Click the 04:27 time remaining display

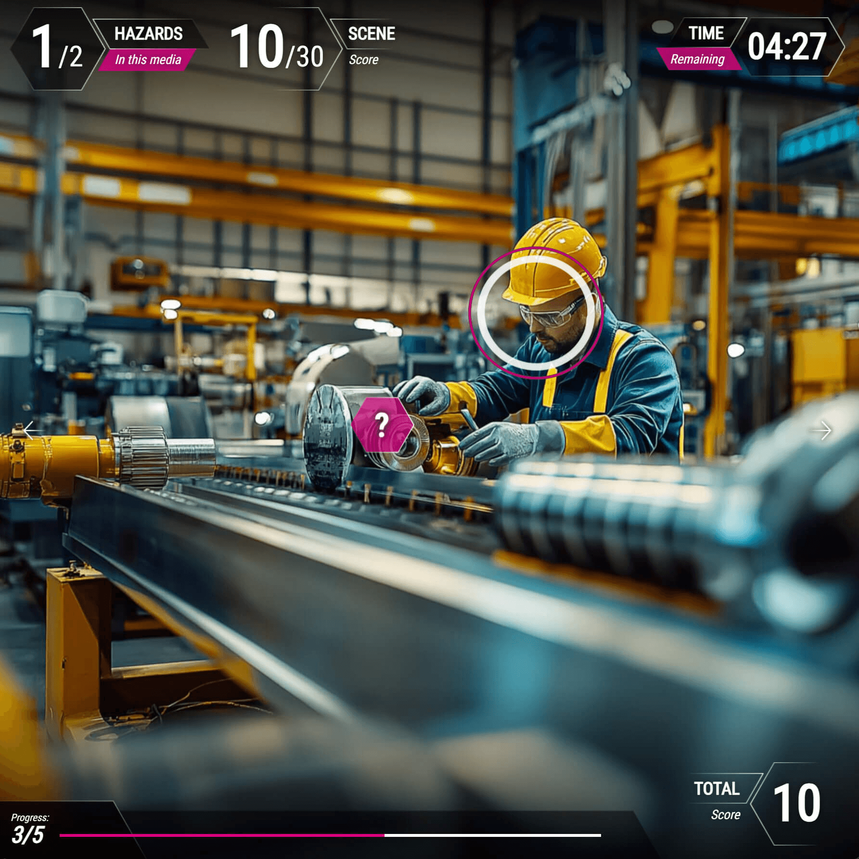[x=787, y=47]
